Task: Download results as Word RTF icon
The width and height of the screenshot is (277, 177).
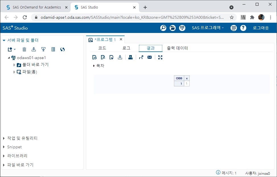Action: point(112,57)
